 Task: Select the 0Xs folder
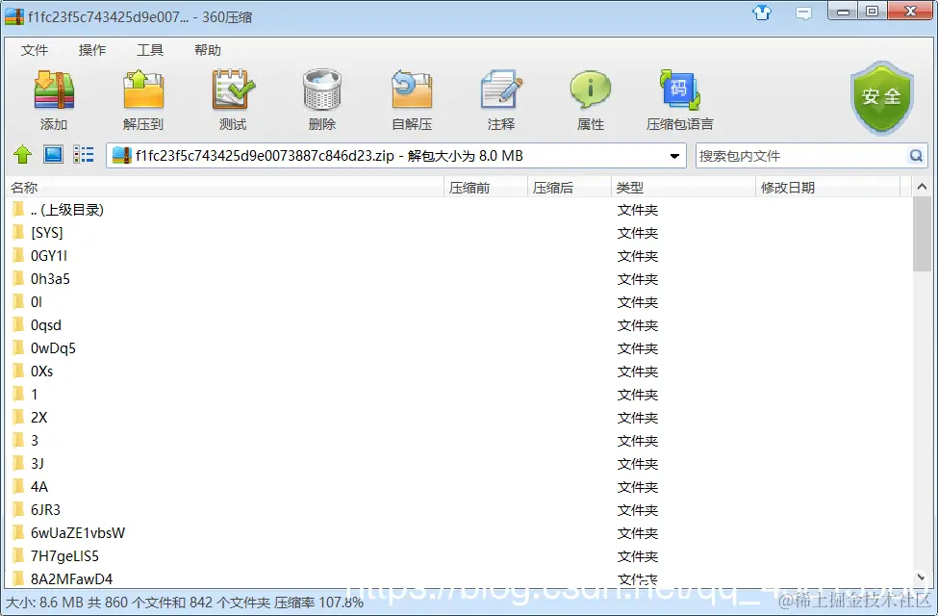pos(459,372)
